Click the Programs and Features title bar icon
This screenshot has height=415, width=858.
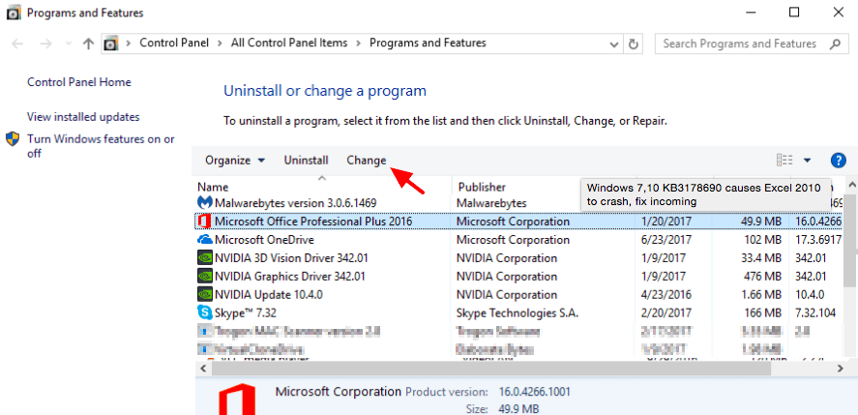point(14,13)
